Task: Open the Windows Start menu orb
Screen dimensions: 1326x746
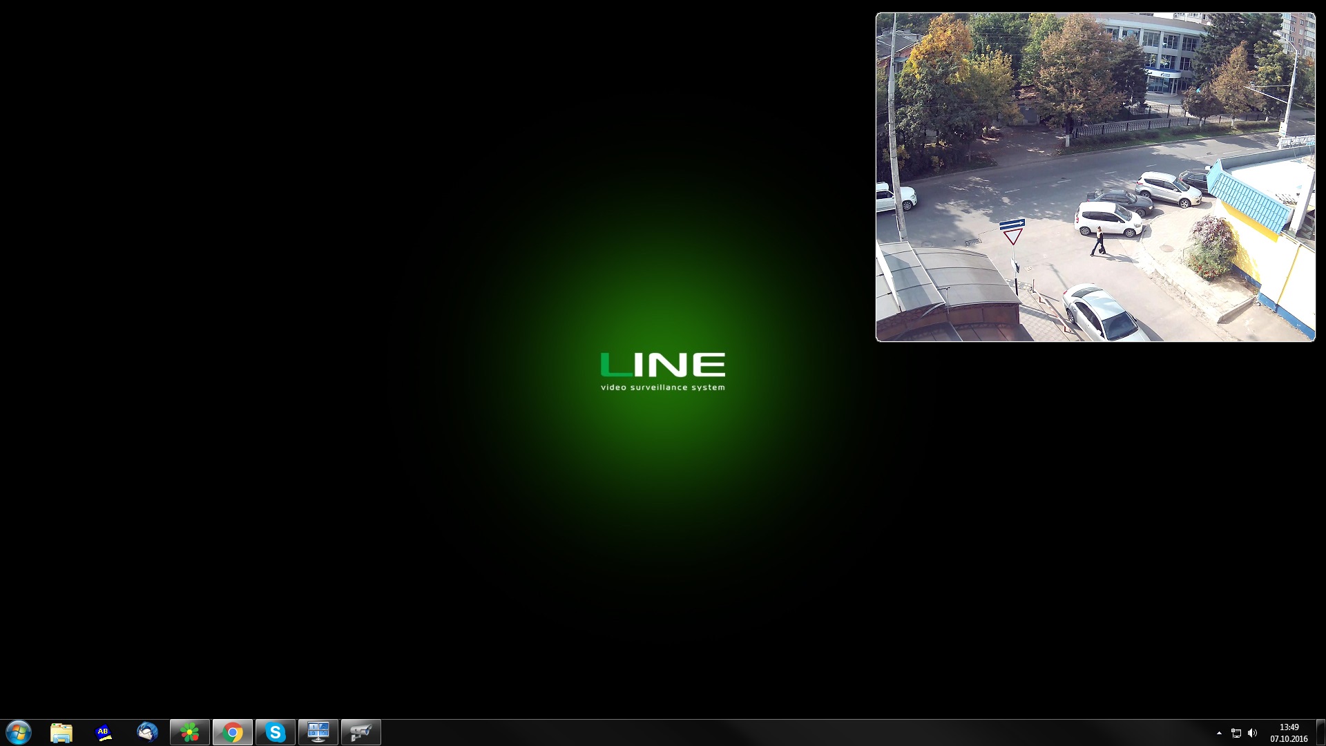Action: pos(19,732)
